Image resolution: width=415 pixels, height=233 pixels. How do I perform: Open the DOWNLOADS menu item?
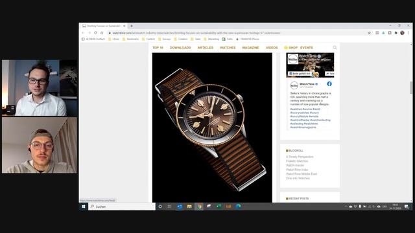point(180,47)
